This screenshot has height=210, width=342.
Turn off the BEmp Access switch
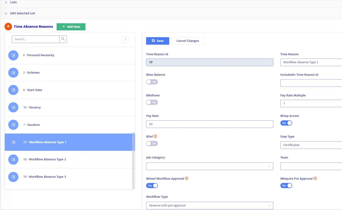click(286, 123)
